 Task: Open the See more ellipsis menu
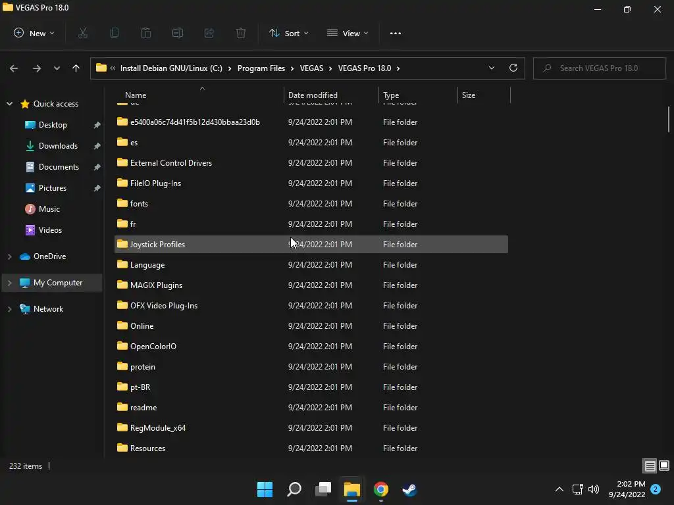(396, 33)
